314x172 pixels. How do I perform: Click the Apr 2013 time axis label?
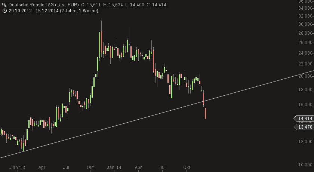click(x=42, y=168)
